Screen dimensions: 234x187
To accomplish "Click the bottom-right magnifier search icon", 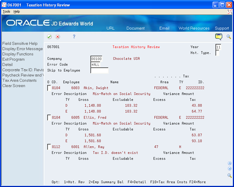I will click(x=230, y=176).
